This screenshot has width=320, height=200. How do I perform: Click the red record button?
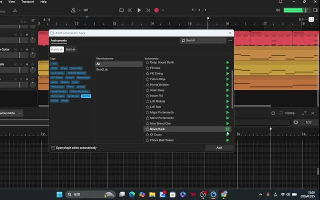click(156, 10)
